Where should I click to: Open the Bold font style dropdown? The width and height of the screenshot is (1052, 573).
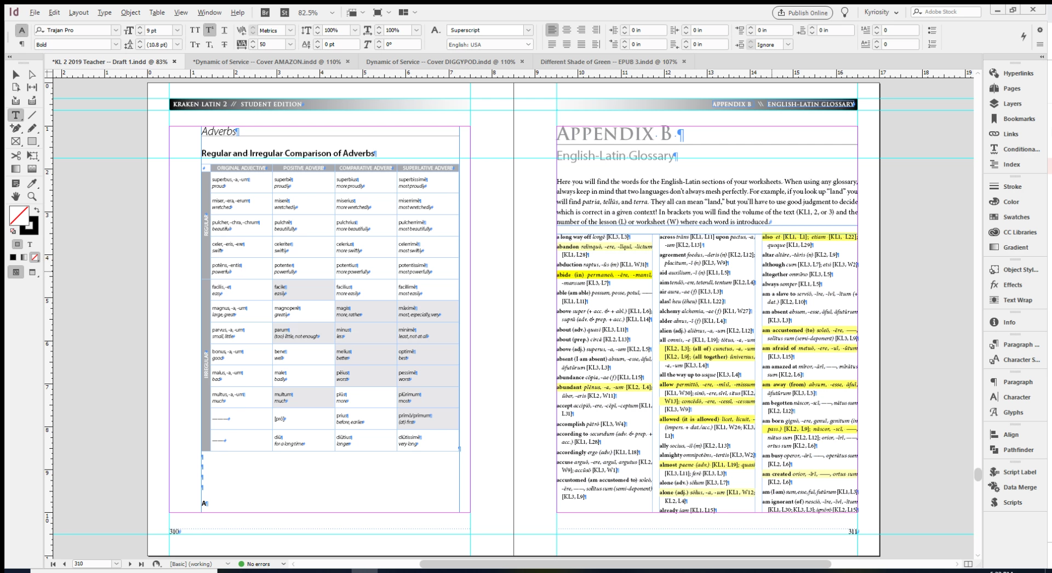pos(116,44)
